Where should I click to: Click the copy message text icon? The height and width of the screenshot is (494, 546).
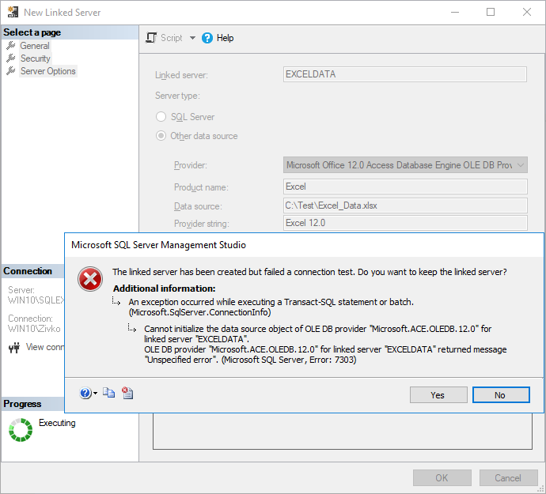(108, 393)
